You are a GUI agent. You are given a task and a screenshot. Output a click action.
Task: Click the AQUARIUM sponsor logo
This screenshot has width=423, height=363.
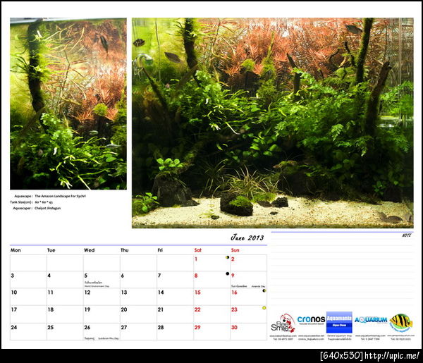click(371, 320)
